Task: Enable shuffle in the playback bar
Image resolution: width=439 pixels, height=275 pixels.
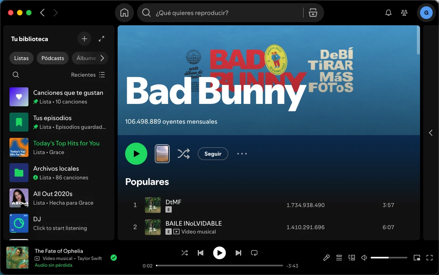Action: [184, 253]
